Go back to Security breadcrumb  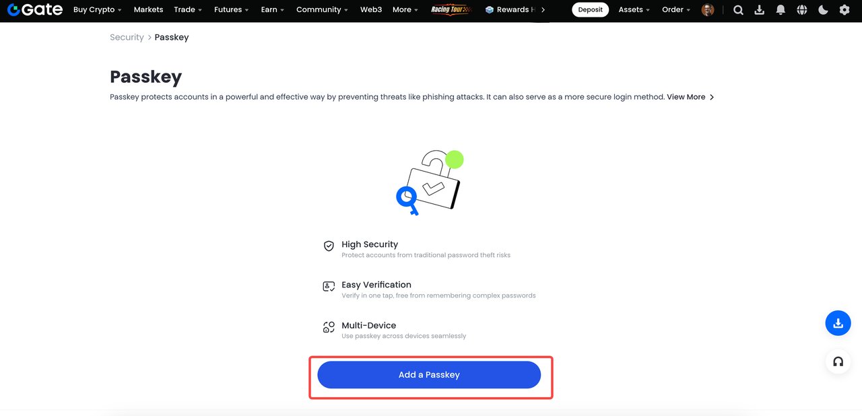point(127,38)
